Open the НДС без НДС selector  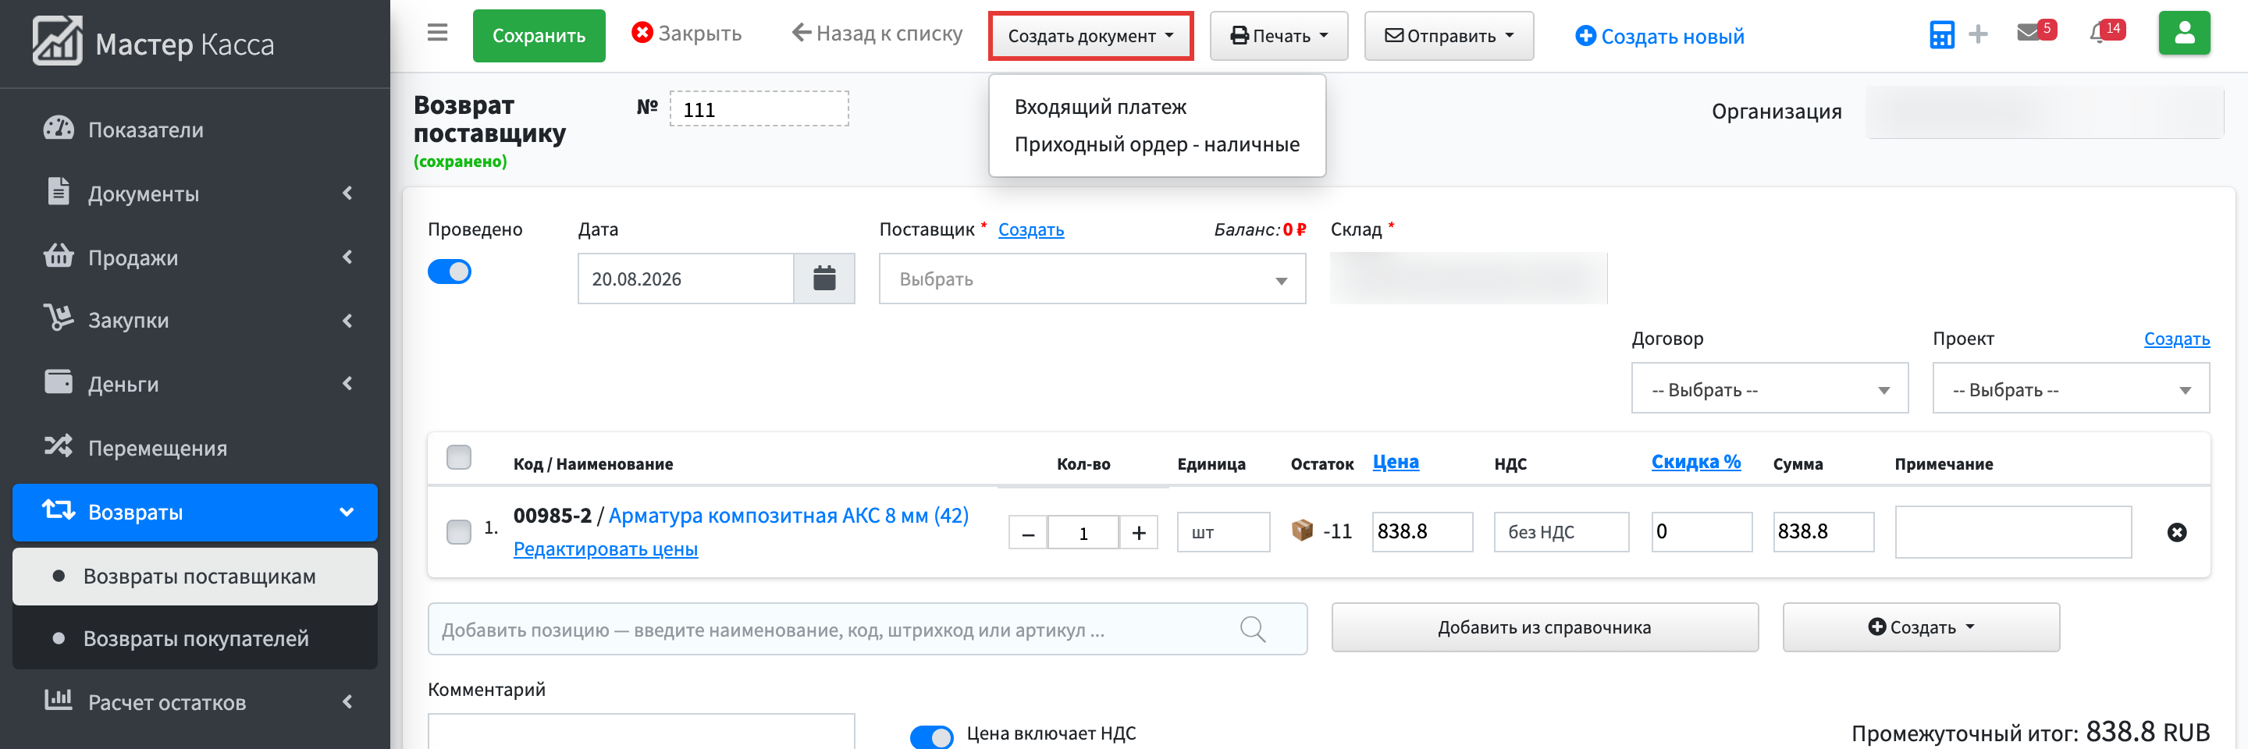click(1561, 532)
